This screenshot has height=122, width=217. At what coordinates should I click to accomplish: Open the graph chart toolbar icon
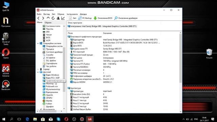pyautogui.click(x=63, y=18)
